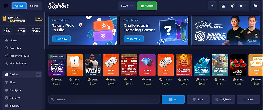This screenshot has width=263, height=110.
Task: Open the gift rewards icon
Action: (x=223, y=6)
